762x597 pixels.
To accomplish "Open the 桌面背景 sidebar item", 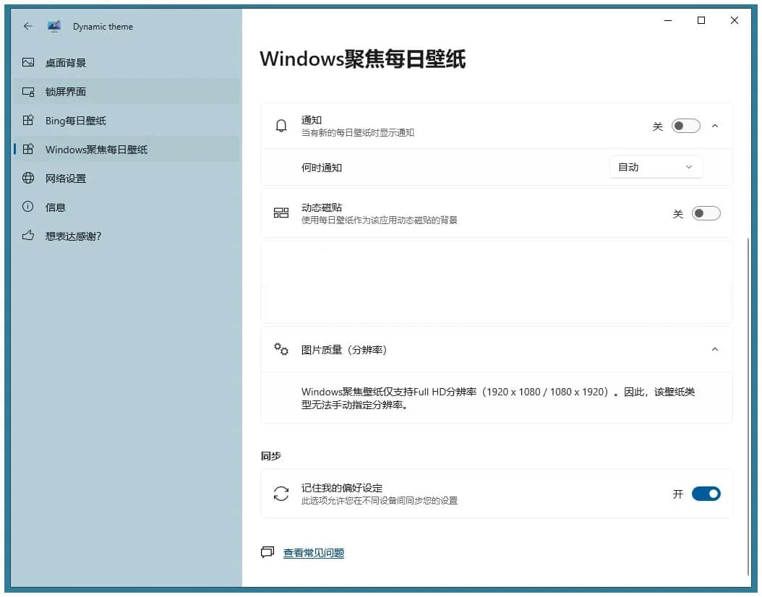I will click(66, 63).
